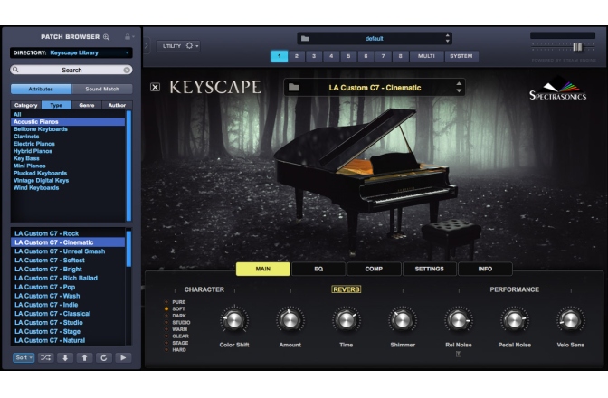Select part 2 button
This screenshot has height=398, width=608.
(x=297, y=56)
